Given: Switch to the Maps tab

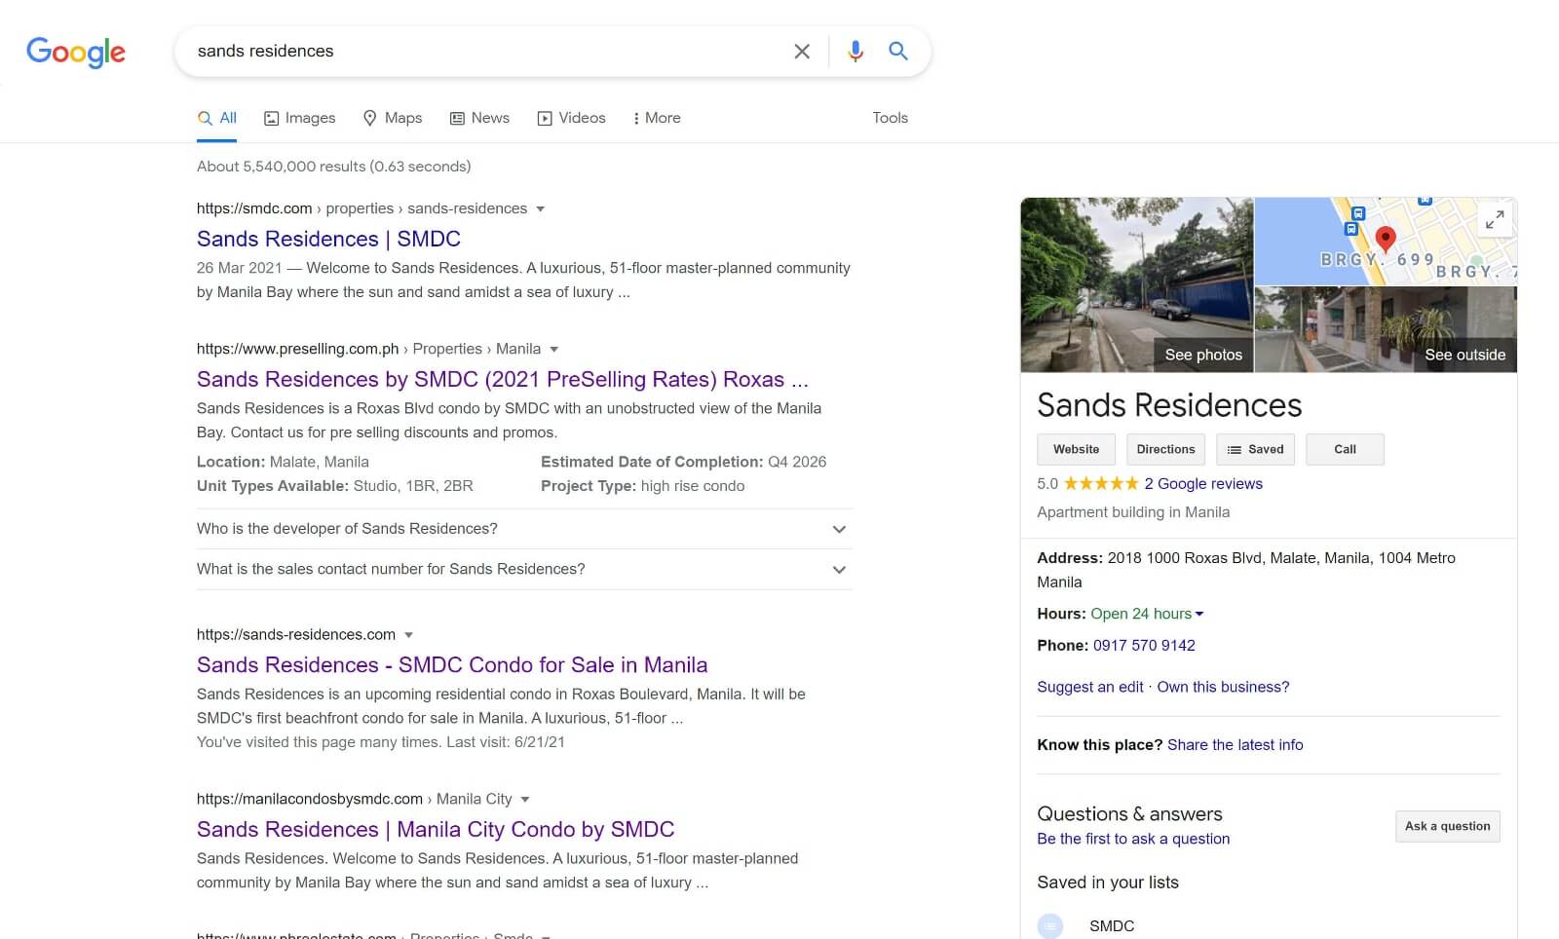Looking at the screenshot, I should pyautogui.click(x=393, y=118).
